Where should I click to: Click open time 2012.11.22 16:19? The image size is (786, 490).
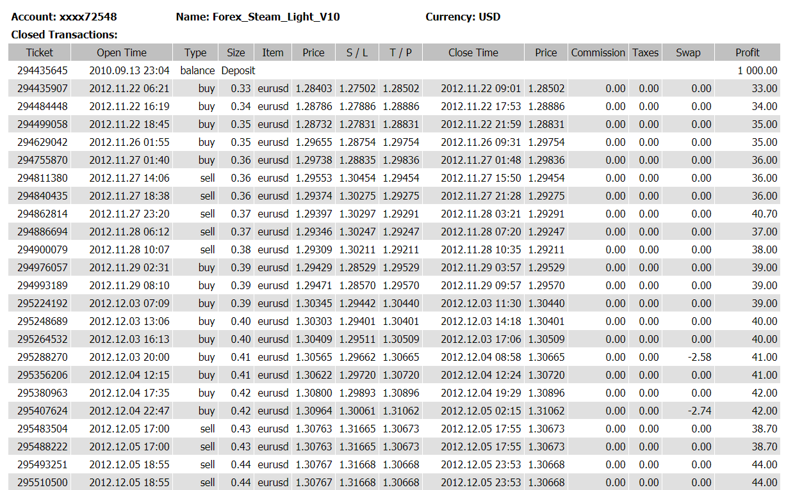[129, 106]
